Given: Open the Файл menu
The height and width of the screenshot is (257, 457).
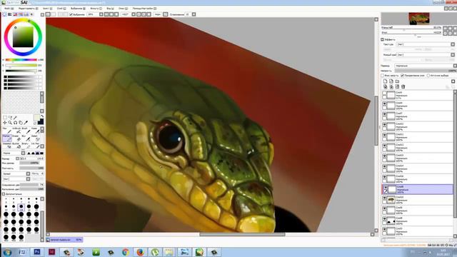Looking at the screenshot, I should click(x=9, y=9).
